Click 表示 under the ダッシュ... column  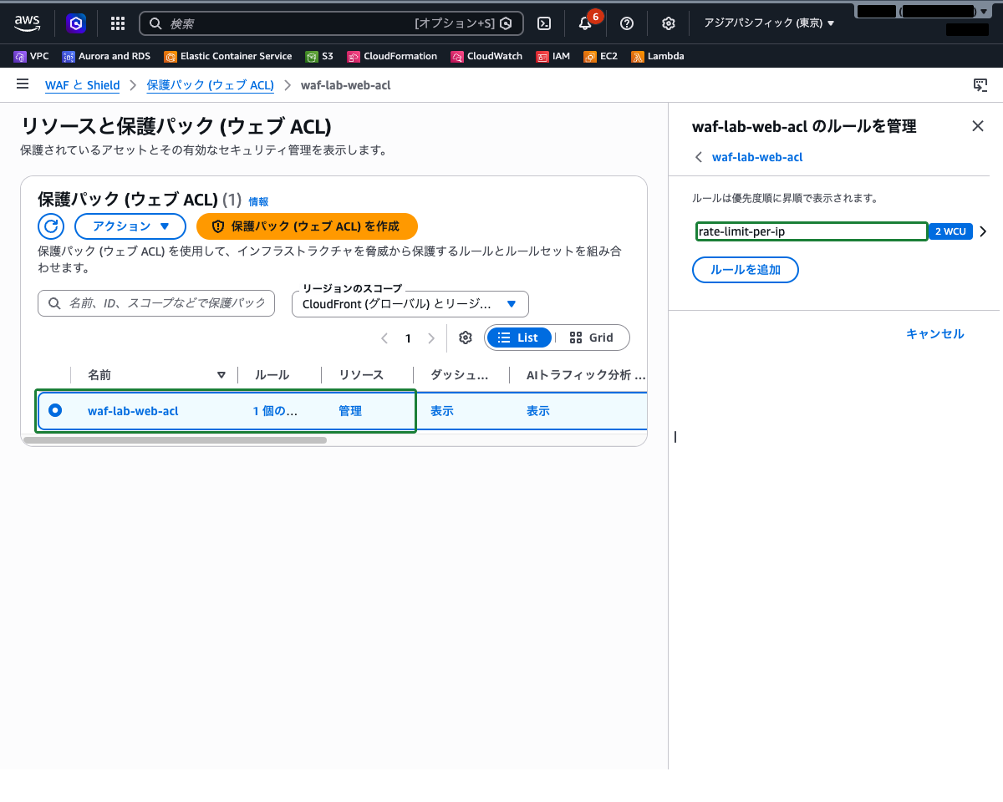click(442, 411)
